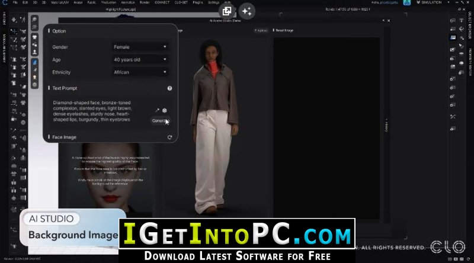Open the Render menu
The height and width of the screenshot is (263, 474).
(145, 2)
